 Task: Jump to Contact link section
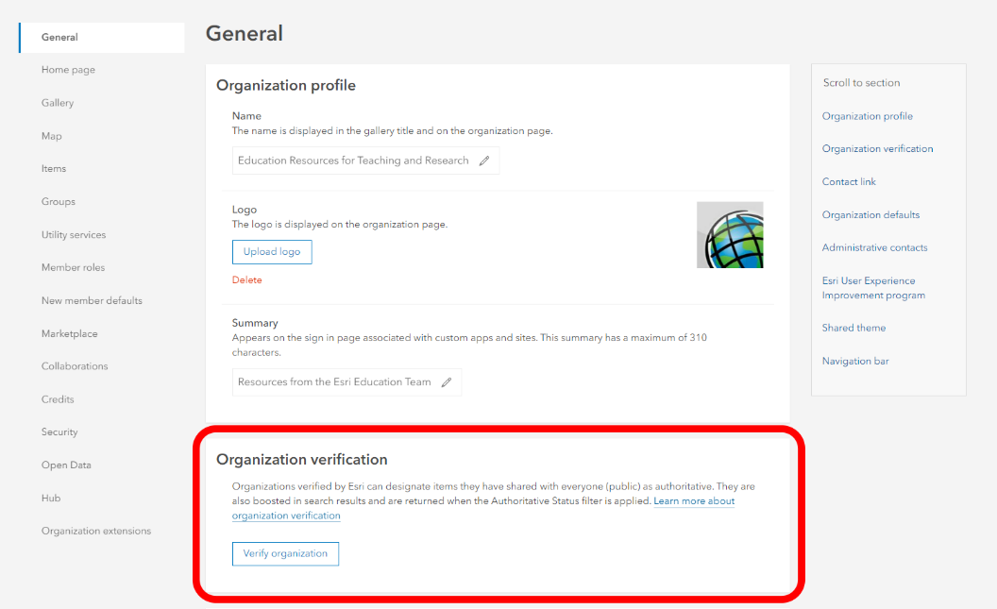pos(849,182)
